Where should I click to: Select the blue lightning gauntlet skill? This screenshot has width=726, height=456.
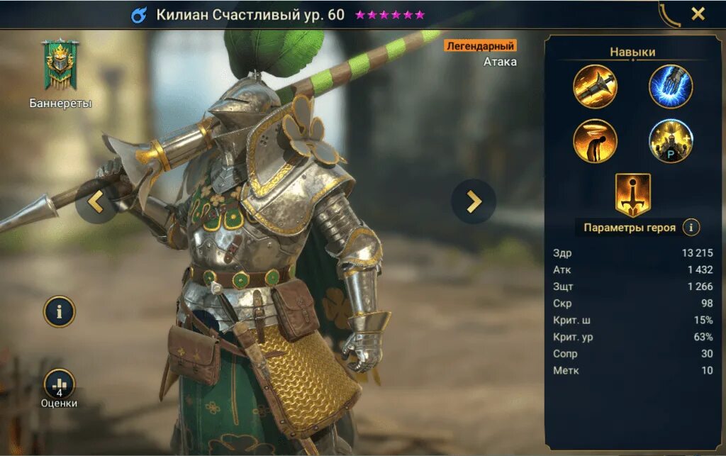pyautogui.click(x=671, y=87)
